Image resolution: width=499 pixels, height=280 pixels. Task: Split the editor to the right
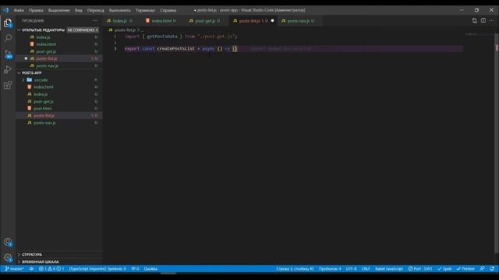click(x=483, y=21)
